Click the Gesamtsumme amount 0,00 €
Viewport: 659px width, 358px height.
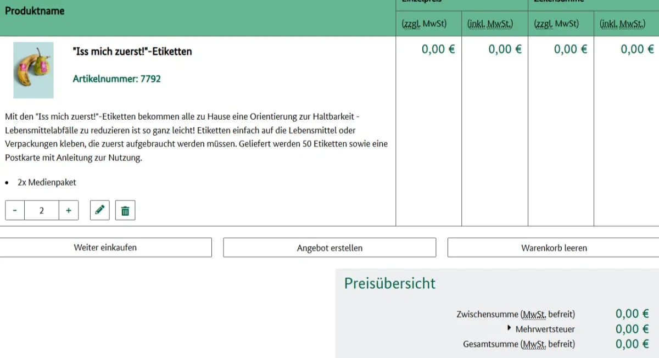(628, 344)
